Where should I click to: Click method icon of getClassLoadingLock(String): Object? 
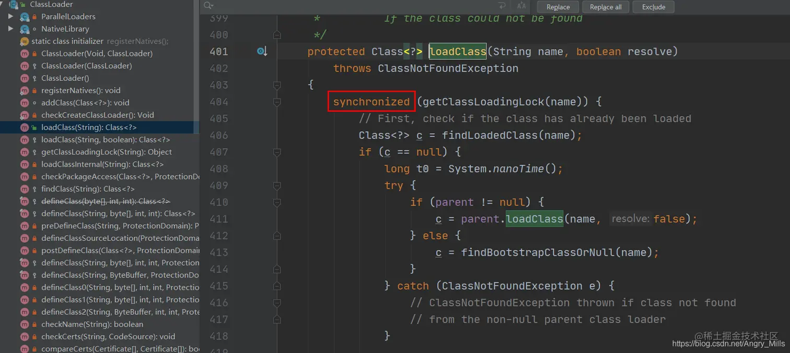point(24,152)
